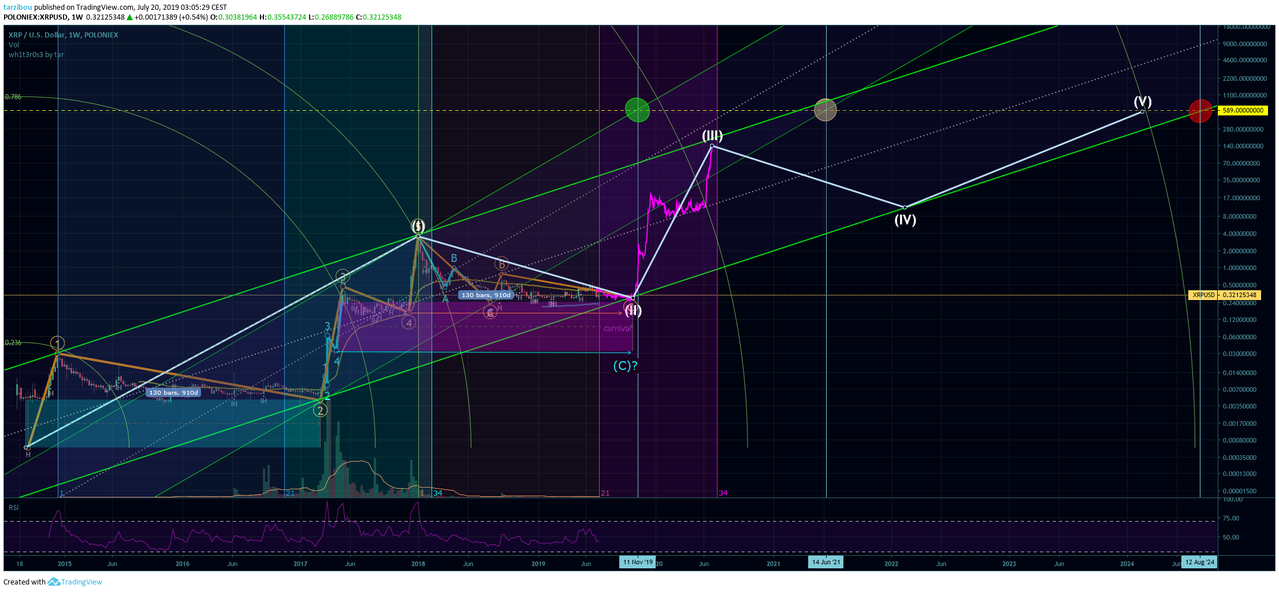Image resolution: width=1279 pixels, height=592 pixels.
Task: Select the wave (III) label
Action: click(x=712, y=136)
